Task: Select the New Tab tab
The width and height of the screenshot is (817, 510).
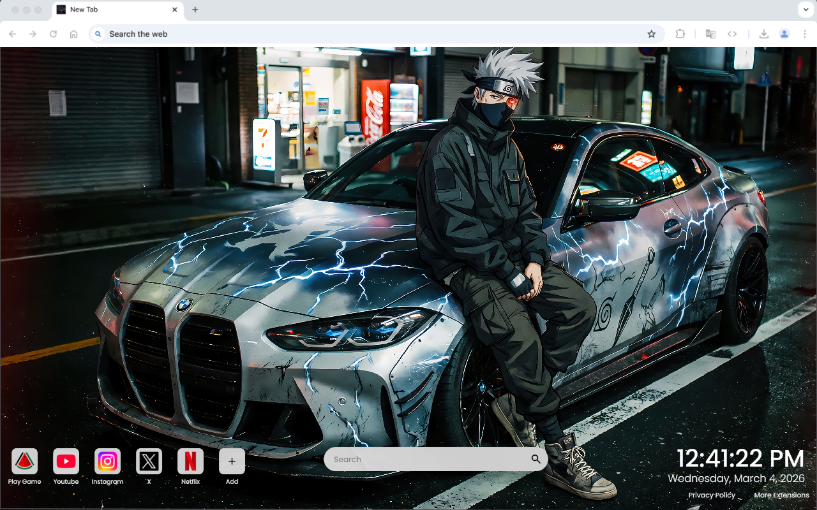Action: tap(117, 10)
